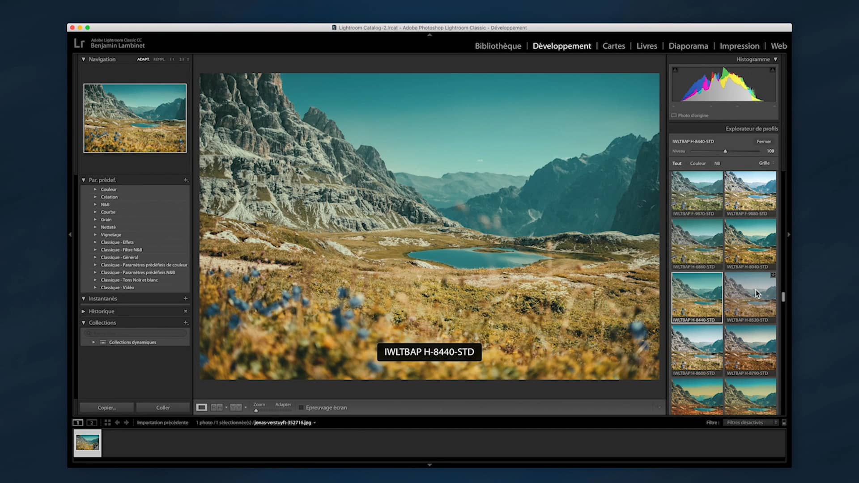Enable Epreuvage écran checkbox
Image resolution: width=859 pixels, height=483 pixels.
pos(301,407)
